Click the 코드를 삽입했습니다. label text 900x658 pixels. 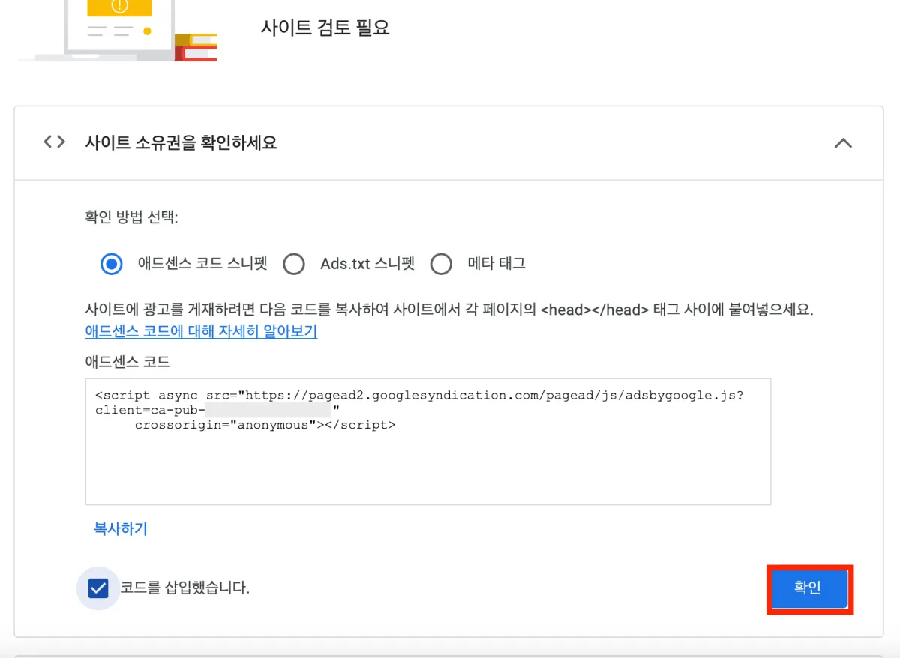pos(185,588)
